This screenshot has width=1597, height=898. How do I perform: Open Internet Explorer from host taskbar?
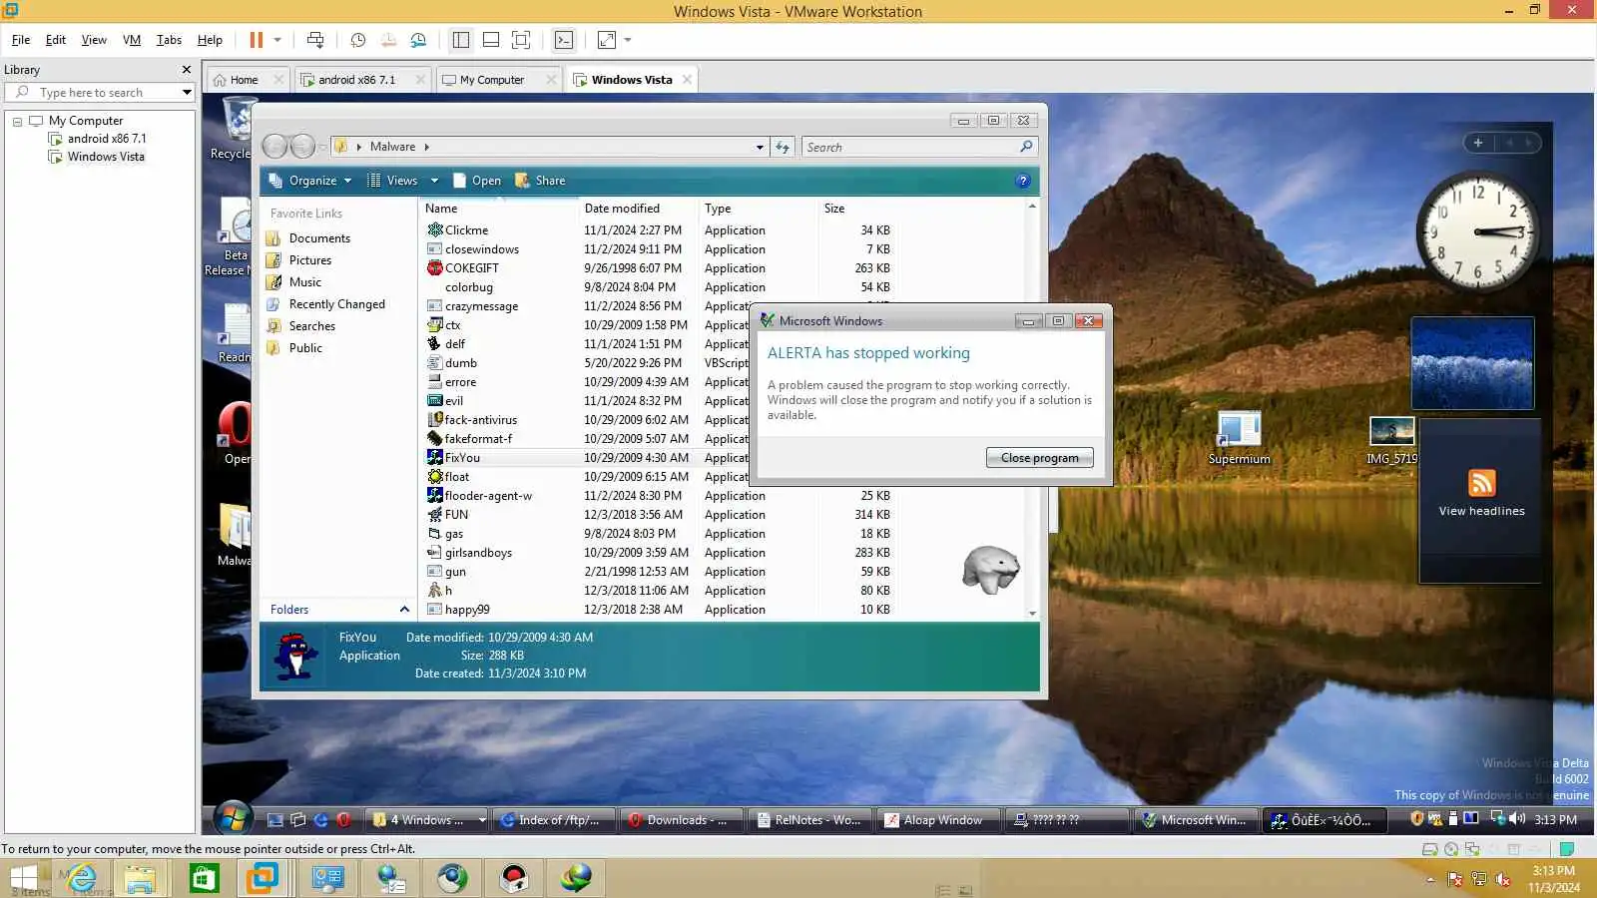(x=81, y=878)
